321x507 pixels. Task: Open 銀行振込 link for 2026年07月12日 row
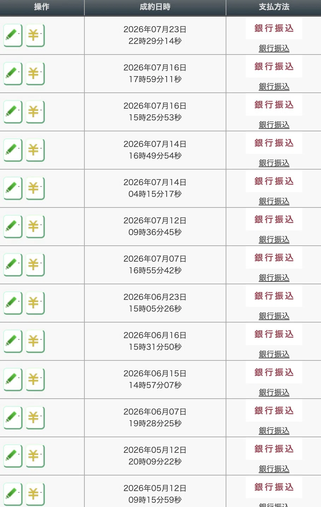click(274, 239)
